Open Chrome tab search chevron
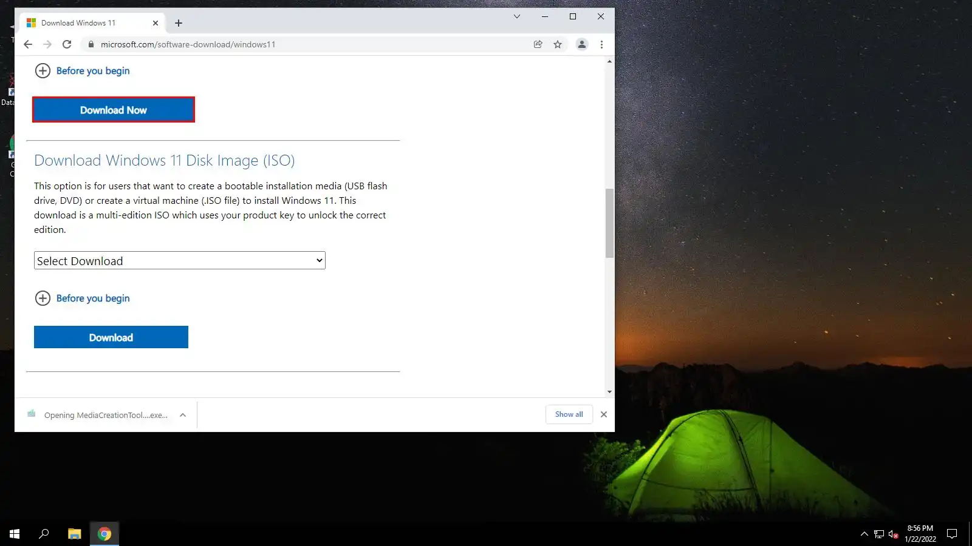Viewport: 972px width, 546px height. click(x=517, y=16)
